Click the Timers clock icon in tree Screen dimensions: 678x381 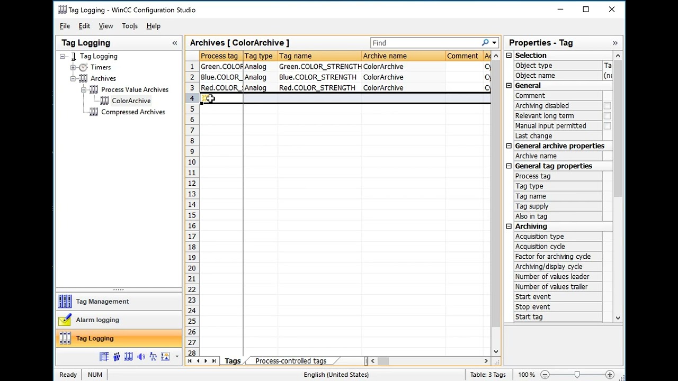pos(83,67)
